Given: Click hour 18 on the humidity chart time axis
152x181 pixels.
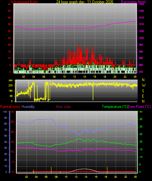Looking at the screenshot, I should (106, 177).
